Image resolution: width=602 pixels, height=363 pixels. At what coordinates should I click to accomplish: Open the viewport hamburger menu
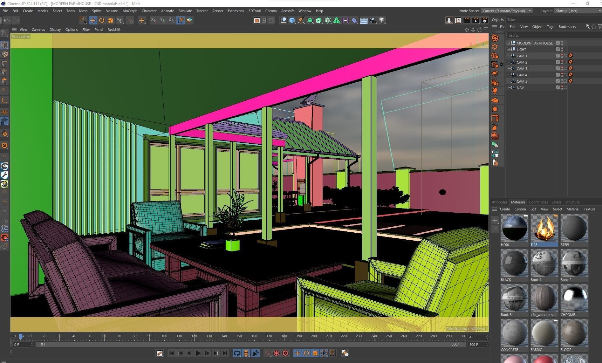click(x=14, y=30)
